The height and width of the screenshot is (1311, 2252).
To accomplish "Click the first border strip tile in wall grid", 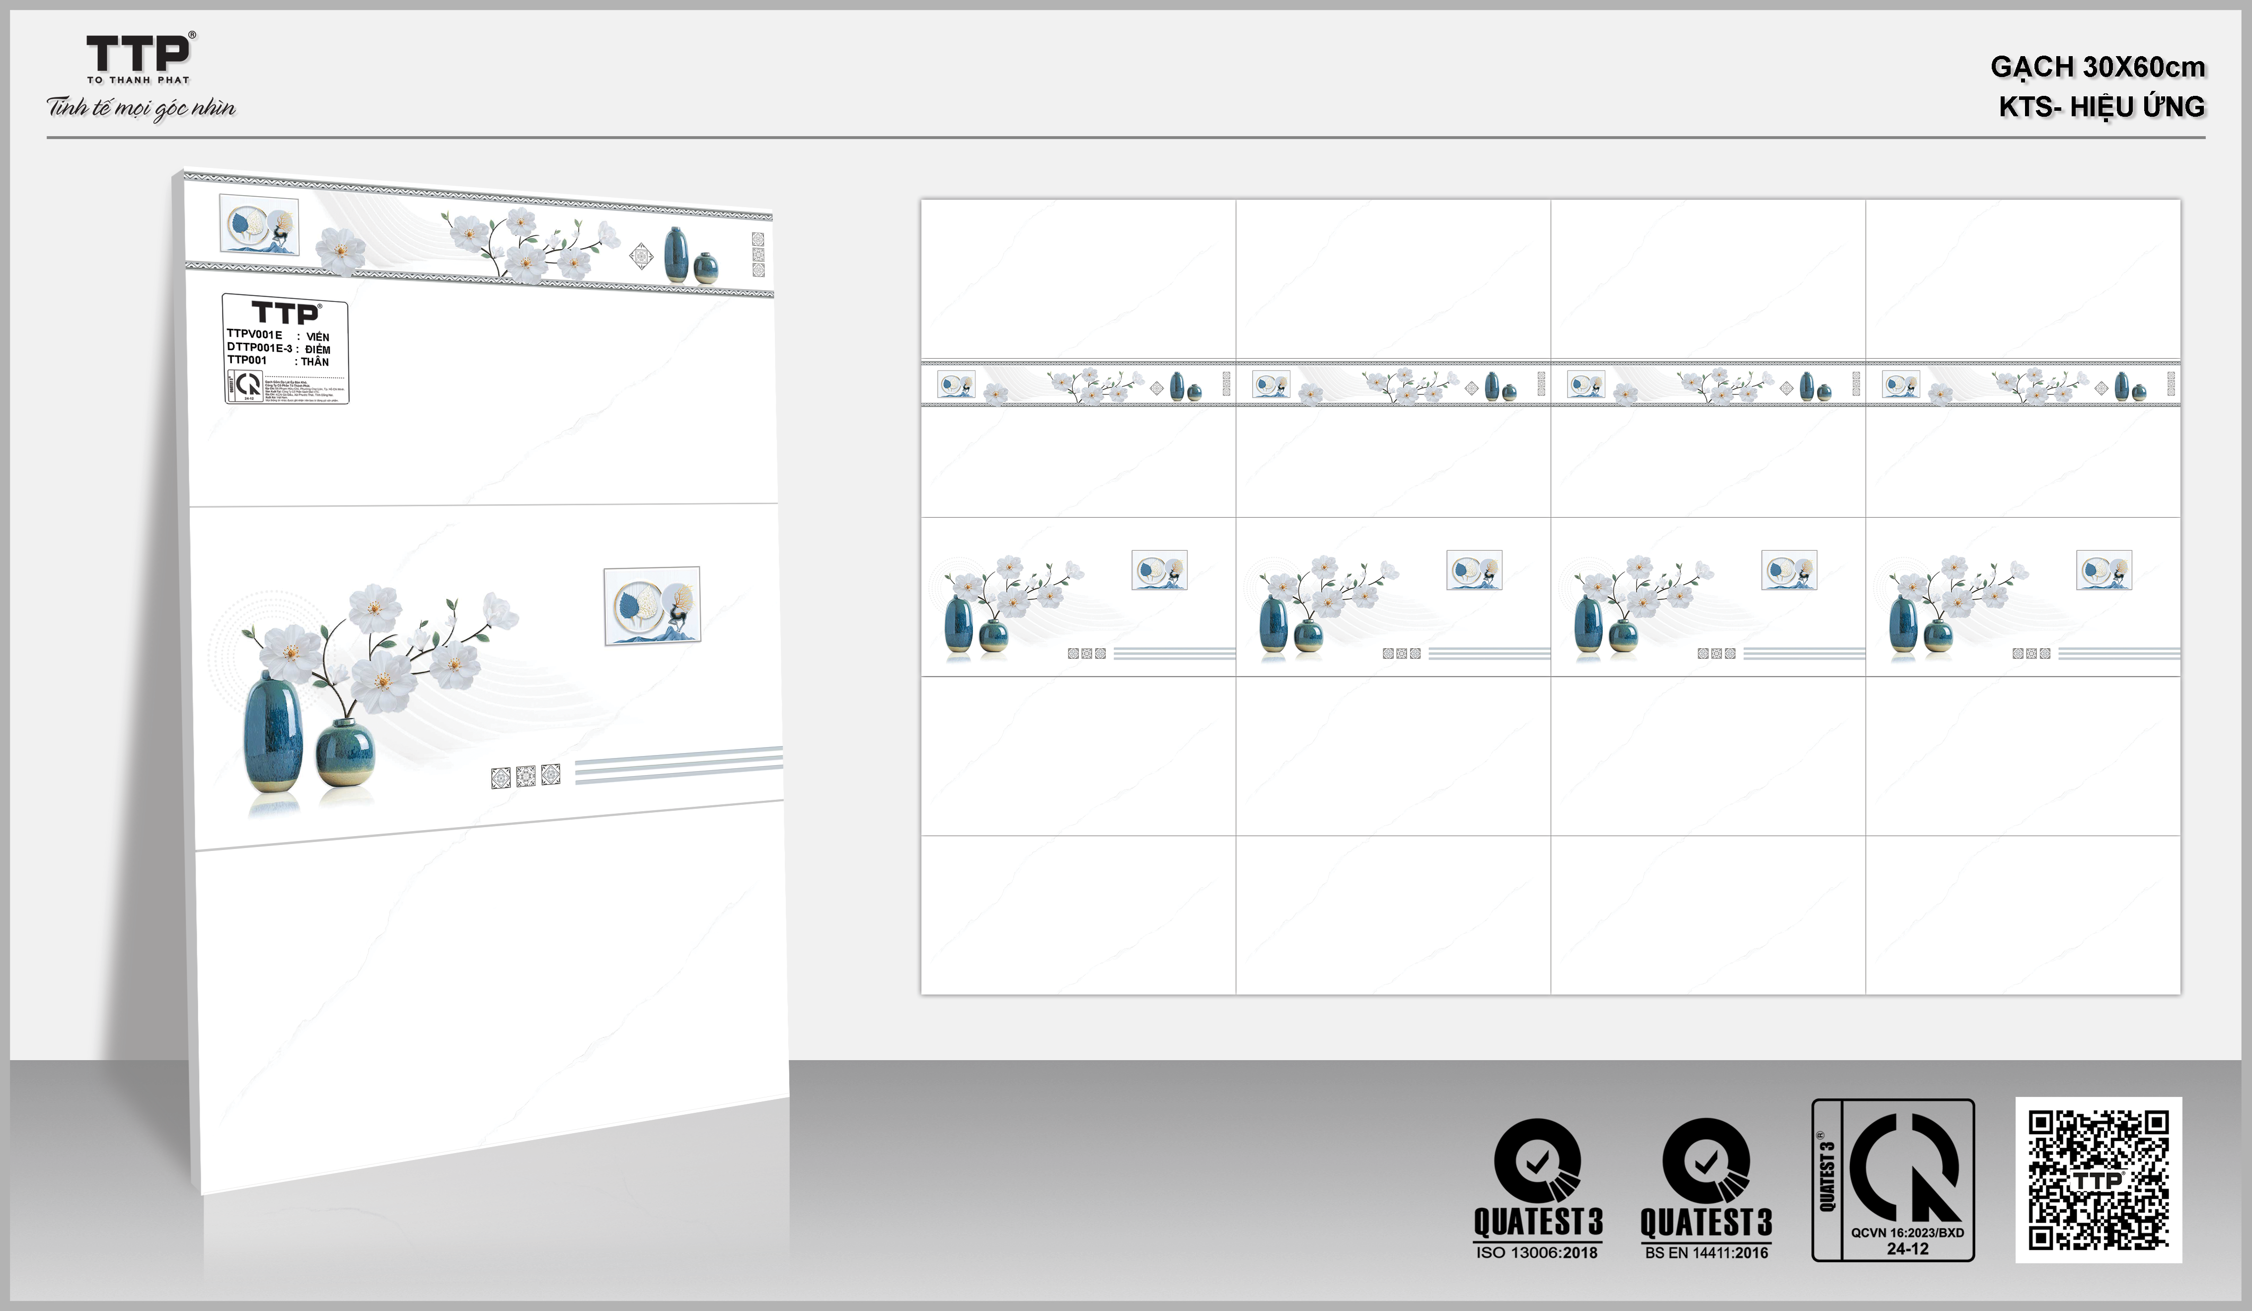I will [1078, 385].
